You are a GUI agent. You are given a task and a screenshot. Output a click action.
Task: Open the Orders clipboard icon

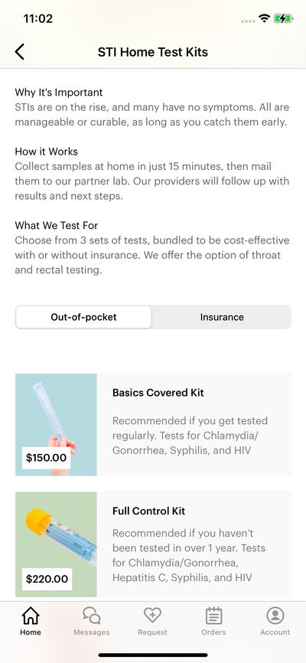(x=214, y=616)
